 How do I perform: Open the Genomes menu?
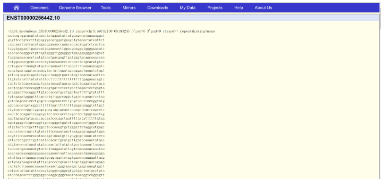pyautogui.click(x=39, y=8)
